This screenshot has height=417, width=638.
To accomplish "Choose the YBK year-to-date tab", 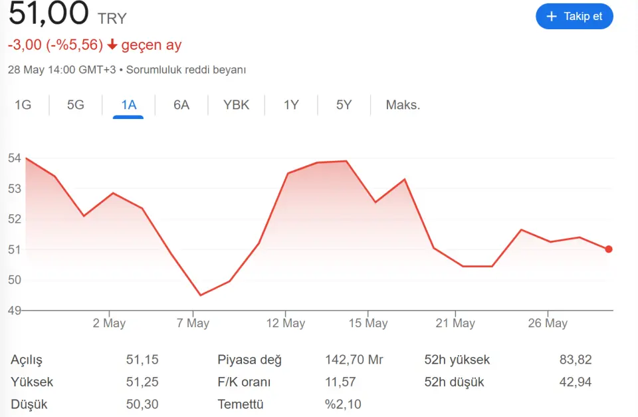I will 236,105.
